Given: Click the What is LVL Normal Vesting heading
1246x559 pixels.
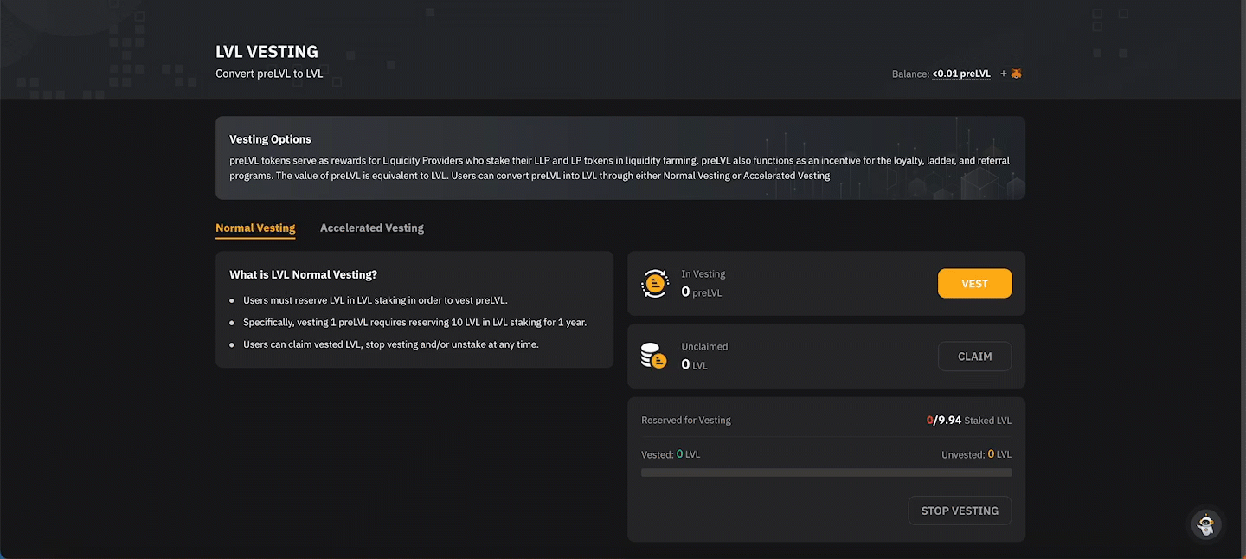Looking at the screenshot, I should [303, 274].
